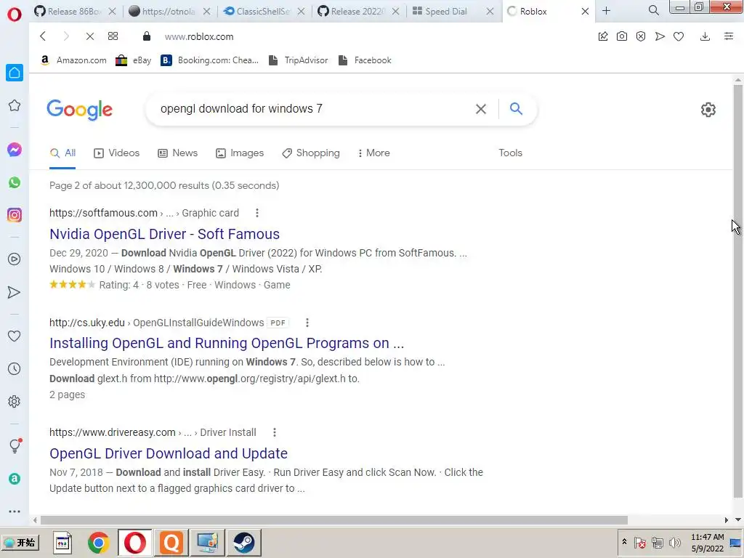744x558 pixels.
Task: Open the eBay bookmark
Action: coord(134,60)
